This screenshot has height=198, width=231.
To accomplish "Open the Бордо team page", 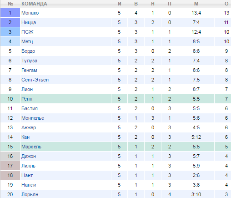I will 28,51.
